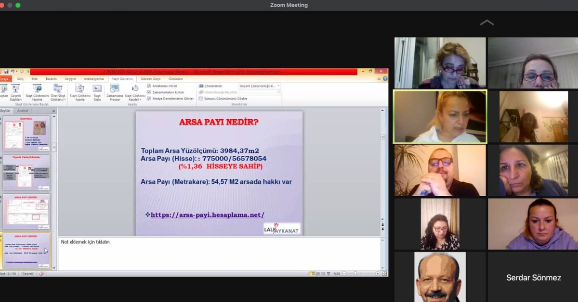The width and height of the screenshot is (578, 302).
Task: Click the spell check status bar icon
Action: tap(41, 274)
